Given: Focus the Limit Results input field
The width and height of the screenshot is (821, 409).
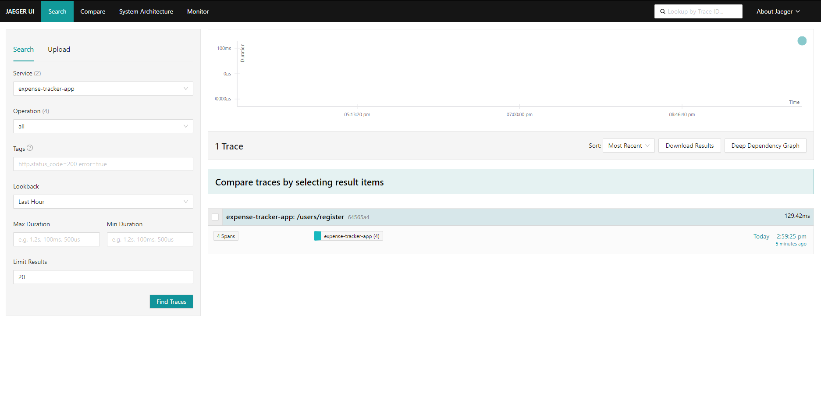Looking at the screenshot, I should point(103,277).
